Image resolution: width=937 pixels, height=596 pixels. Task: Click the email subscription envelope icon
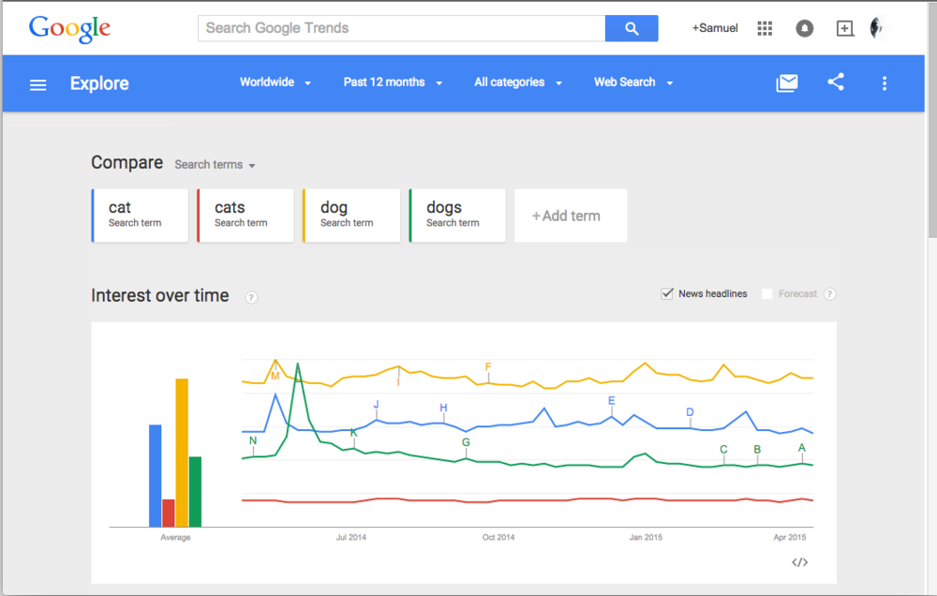[787, 83]
